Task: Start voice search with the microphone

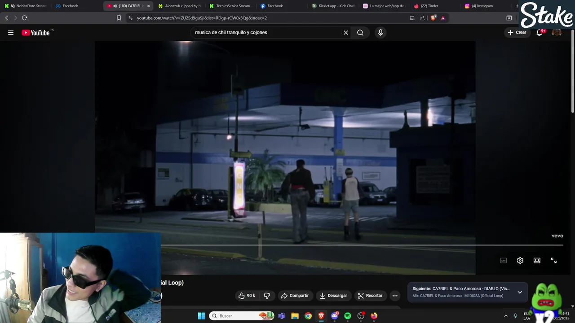Action: (380, 33)
